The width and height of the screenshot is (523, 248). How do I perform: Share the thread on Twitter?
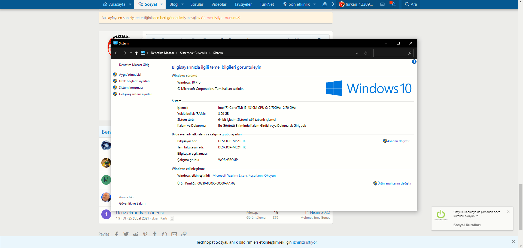coord(126,234)
